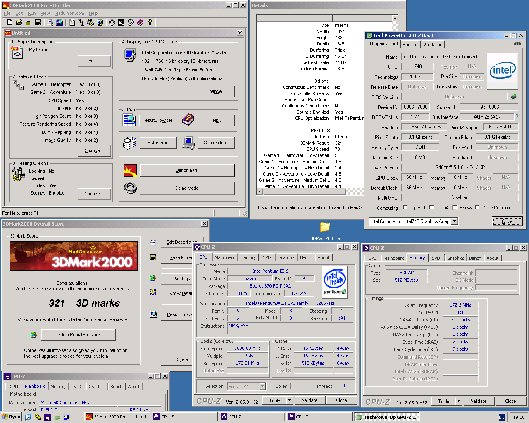Click the New project icon in 3DMark toolbar
Viewport: 529px width, 423px height.
pos(10,22)
